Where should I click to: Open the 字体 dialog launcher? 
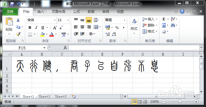[x=69, y=41]
